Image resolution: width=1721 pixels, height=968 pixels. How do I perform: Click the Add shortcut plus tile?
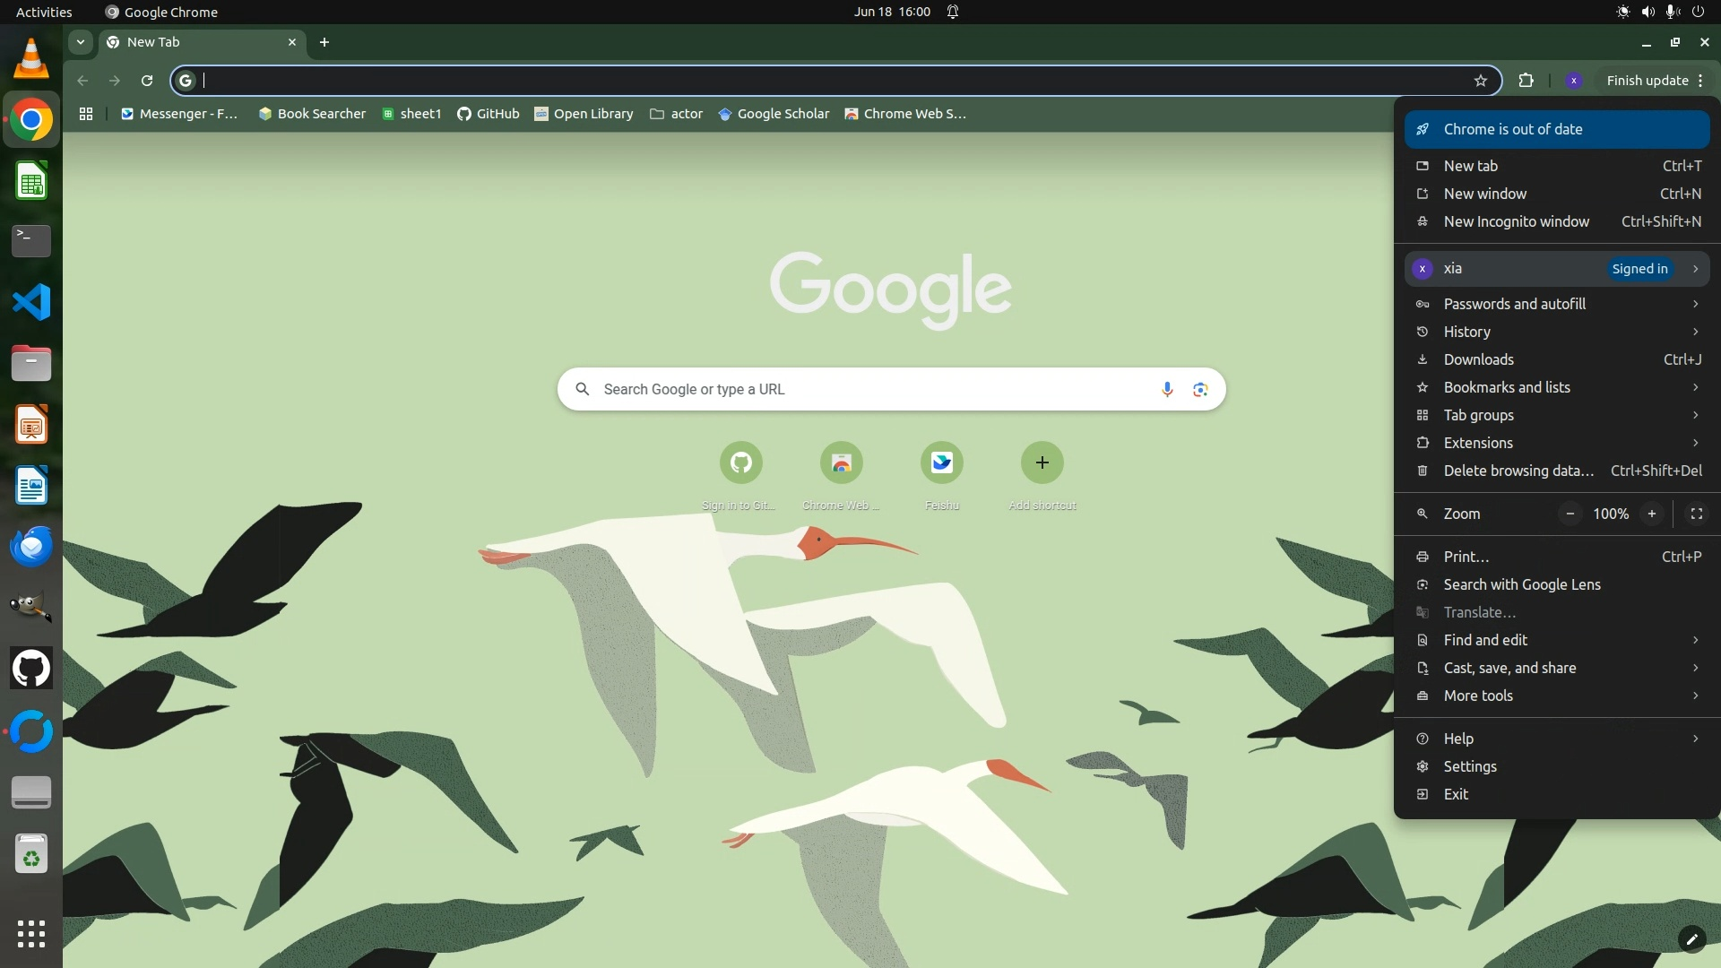(1042, 462)
